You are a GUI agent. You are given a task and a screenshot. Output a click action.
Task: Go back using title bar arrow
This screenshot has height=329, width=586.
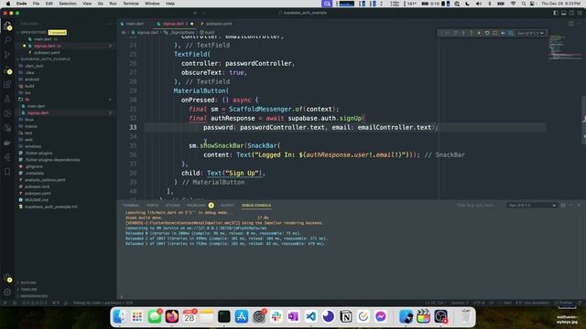[195, 13]
